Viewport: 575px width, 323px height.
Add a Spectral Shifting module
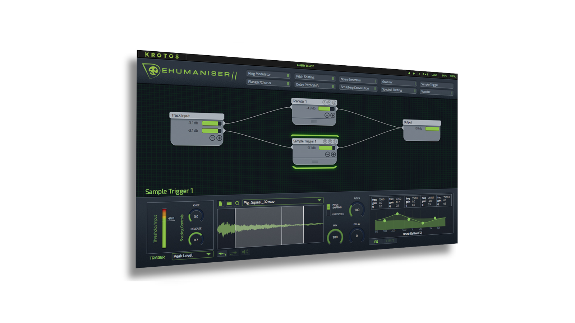point(399,90)
